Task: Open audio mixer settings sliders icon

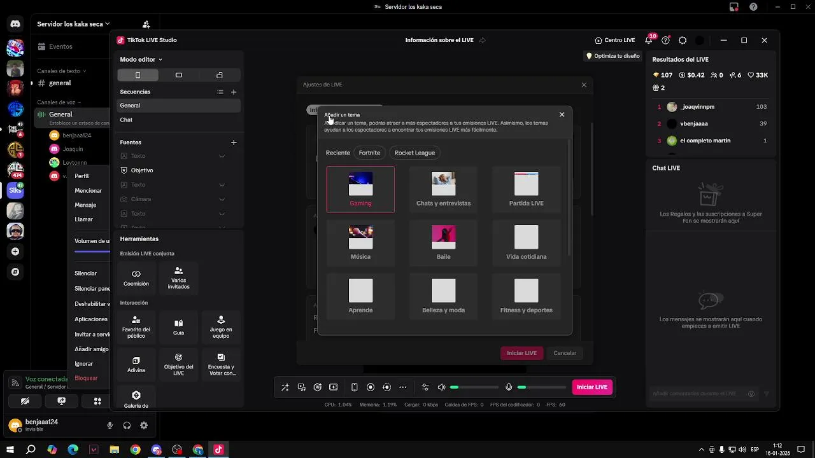Action: pos(425,387)
